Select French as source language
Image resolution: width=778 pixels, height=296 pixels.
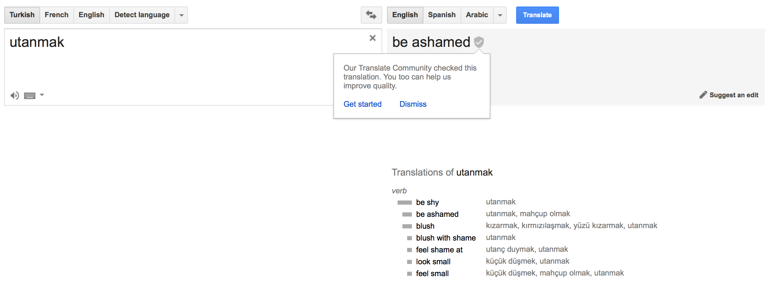pyautogui.click(x=56, y=15)
